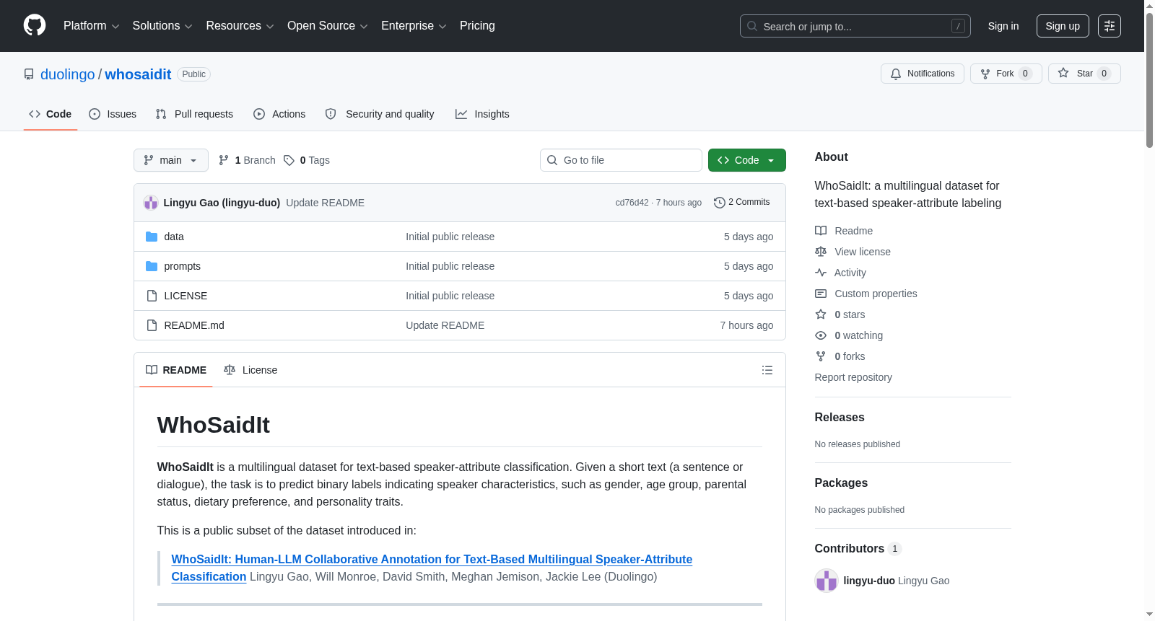The width and height of the screenshot is (1155, 621).
Task: Select the Code repository tab
Action: (x=51, y=114)
